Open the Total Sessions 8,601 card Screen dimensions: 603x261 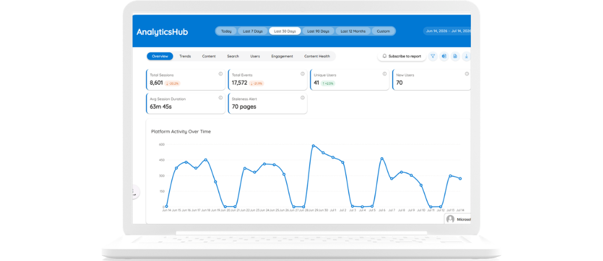coord(186,79)
